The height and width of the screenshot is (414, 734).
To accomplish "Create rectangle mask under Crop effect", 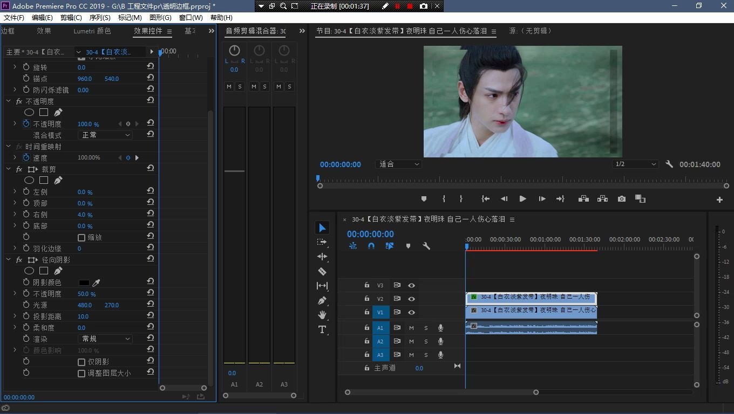I will [44, 180].
